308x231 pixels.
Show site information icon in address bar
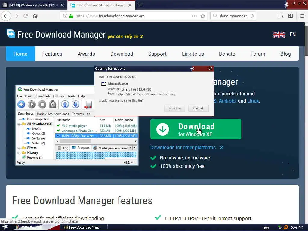click(65, 16)
